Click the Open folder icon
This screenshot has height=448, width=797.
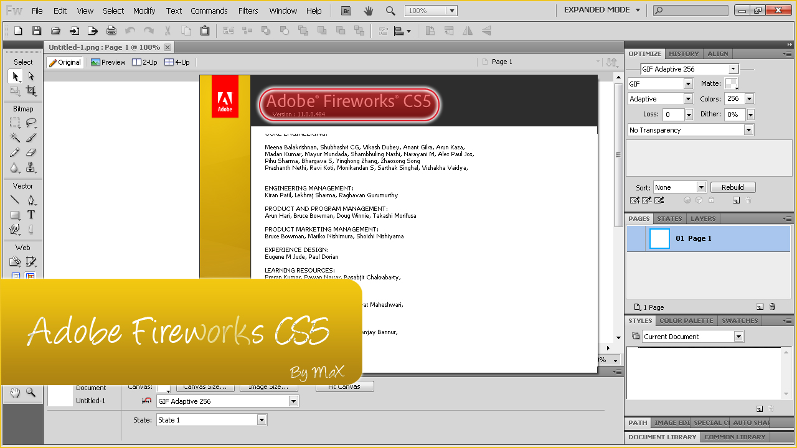[55, 30]
